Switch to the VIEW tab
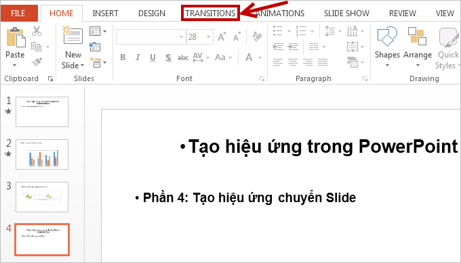Image resolution: width=461 pixels, height=263 pixels. point(445,14)
